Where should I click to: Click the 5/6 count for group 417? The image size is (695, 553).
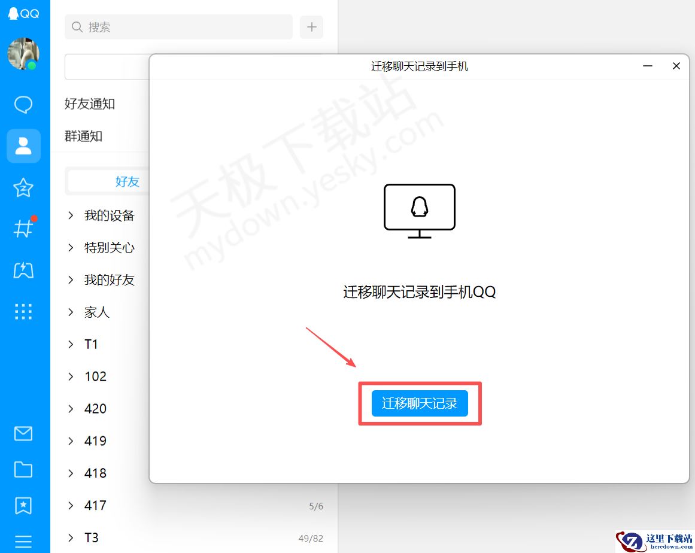316,506
